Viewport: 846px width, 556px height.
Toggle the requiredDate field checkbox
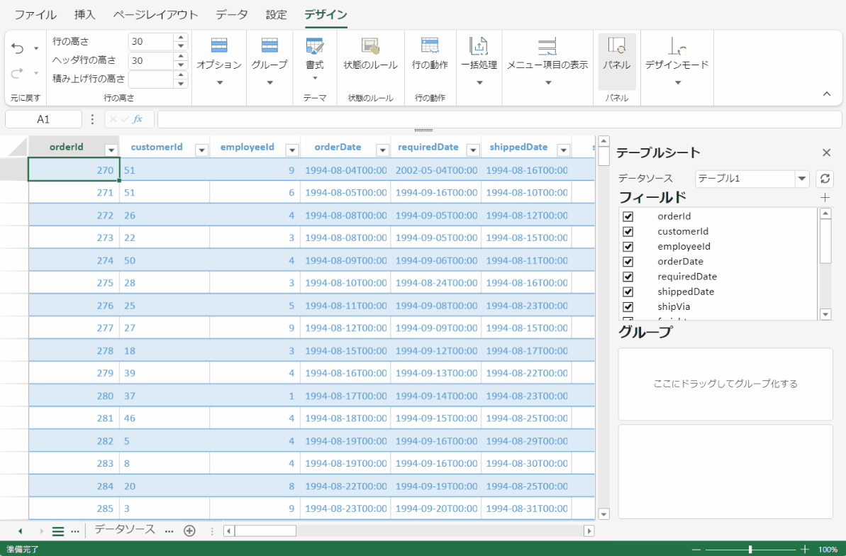click(628, 277)
